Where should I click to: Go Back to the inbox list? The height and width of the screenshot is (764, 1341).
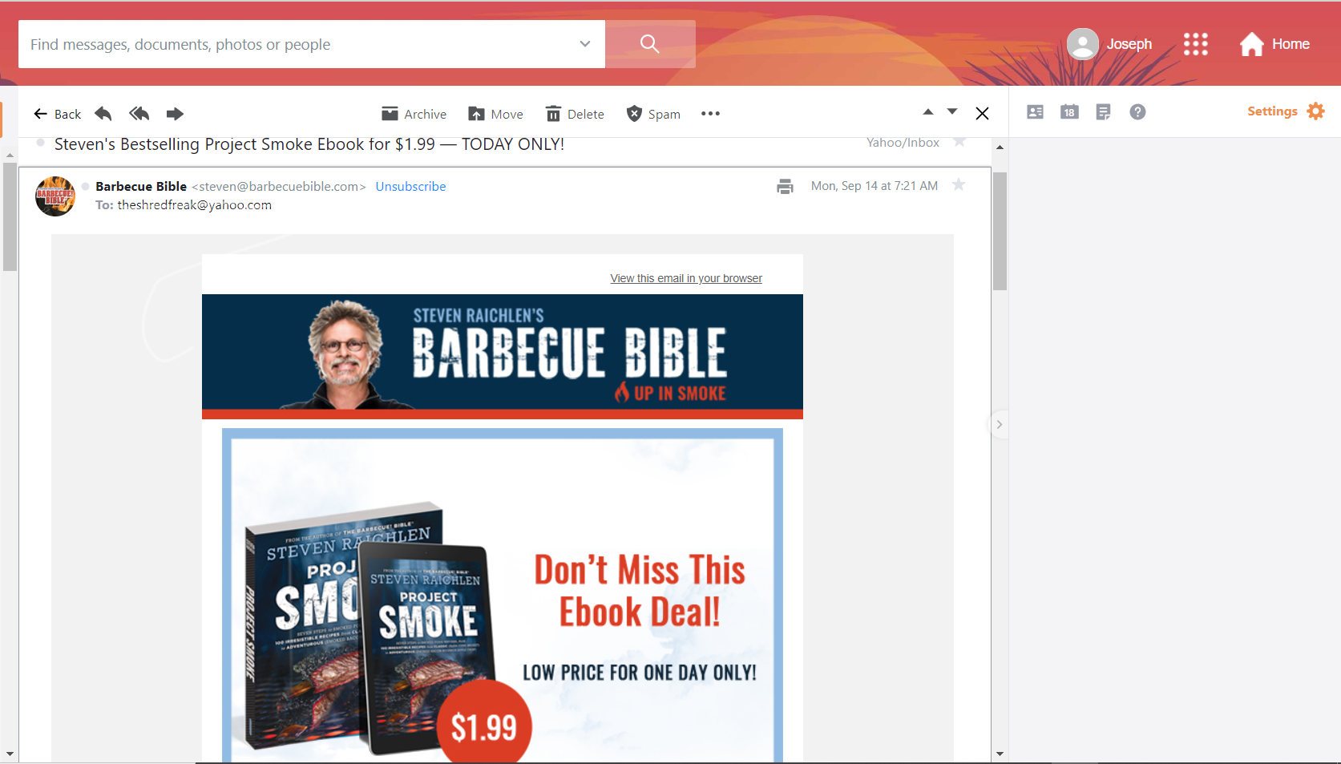57,114
